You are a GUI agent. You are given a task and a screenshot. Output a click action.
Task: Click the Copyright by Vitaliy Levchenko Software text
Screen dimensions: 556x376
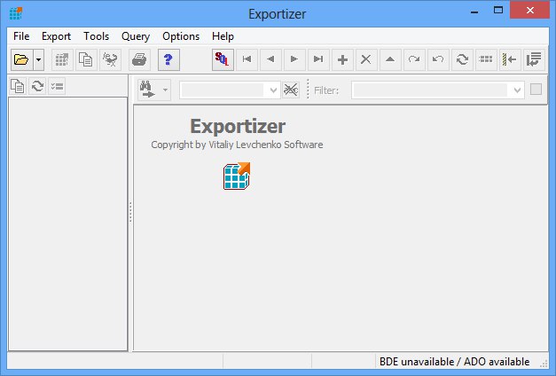point(237,145)
